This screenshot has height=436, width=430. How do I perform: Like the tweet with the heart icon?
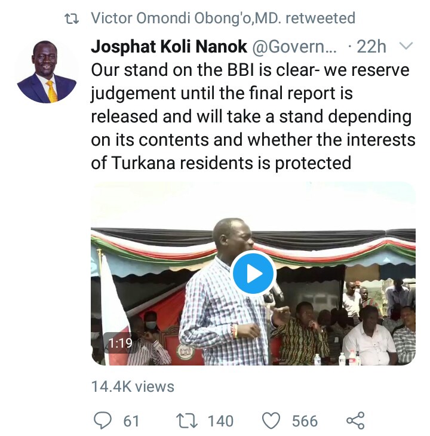tap(272, 420)
